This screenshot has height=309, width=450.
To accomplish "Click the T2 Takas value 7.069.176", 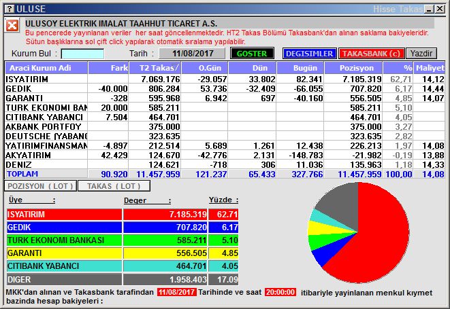I will 161,79.
